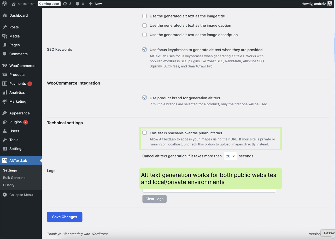This screenshot has width=335, height=239.
Task: Enable alt text as image description
Action: (x=144, y=35)
